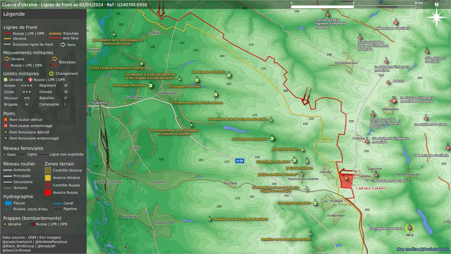The height and width of the screenshot is (254, 451).
Task: Click the '+ 116 ha (+ 1.16 km²)' label
Action: pyautogui.click(x=370, y=188)
